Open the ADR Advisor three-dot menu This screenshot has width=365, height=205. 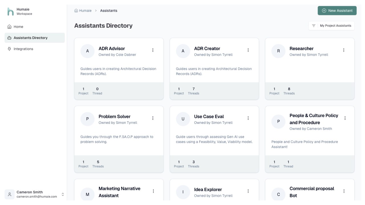point(153,50)
